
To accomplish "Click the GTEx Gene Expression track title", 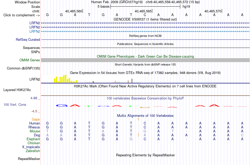I will (x=145, y=73).
